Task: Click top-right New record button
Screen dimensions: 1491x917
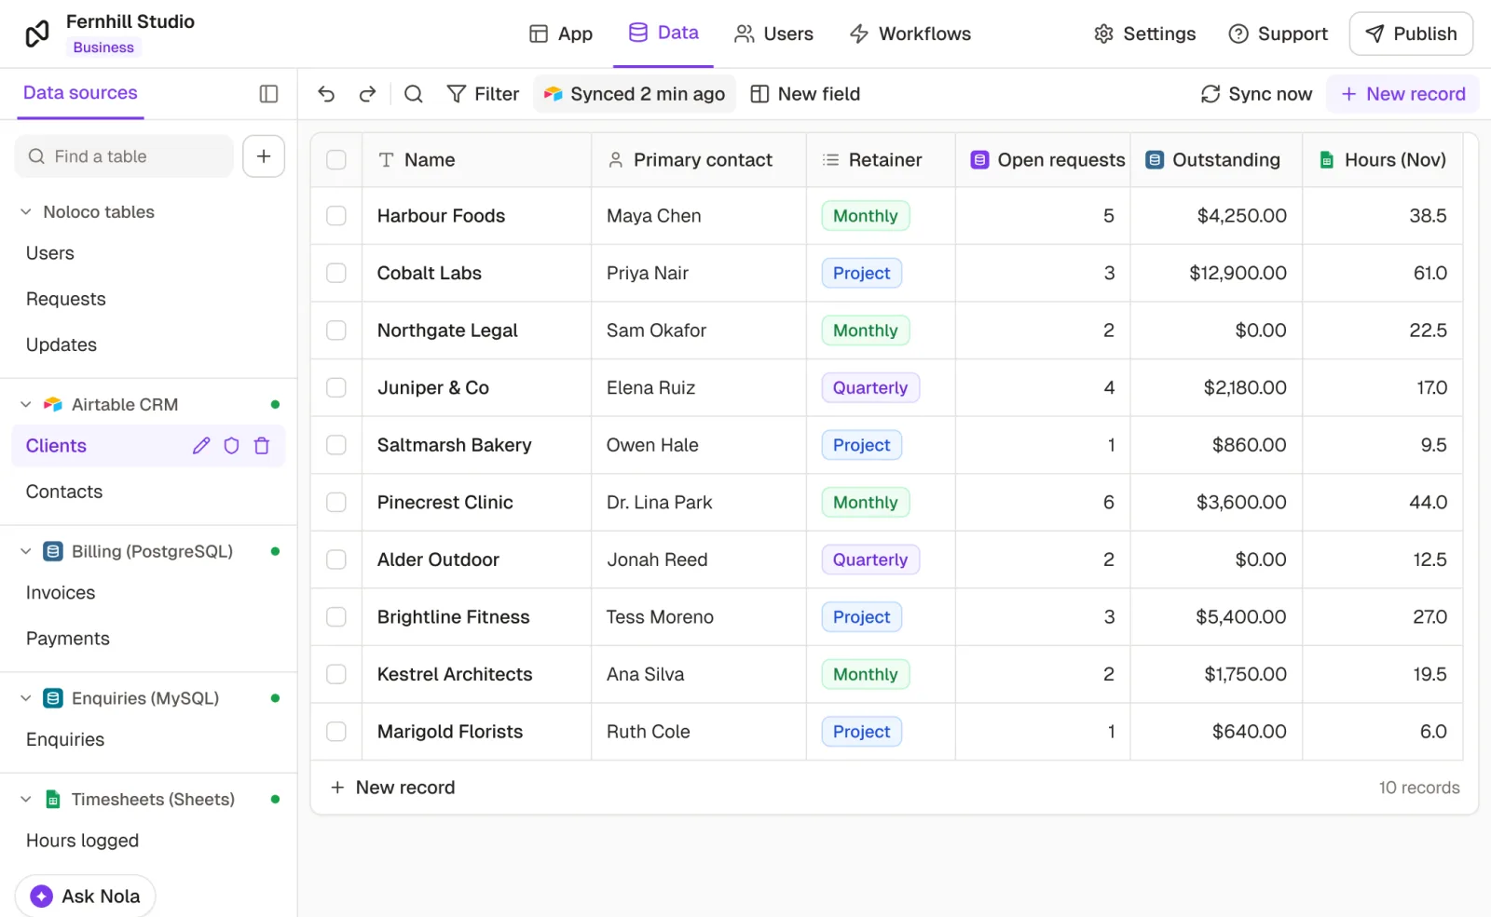Action: point(1402,94)
